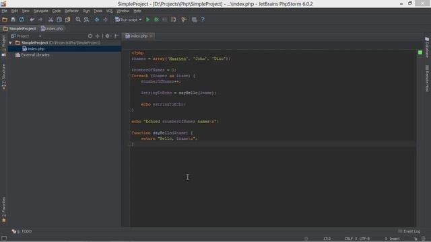Click the Debug bug icon
The width and height of the screenshot is (431, 242).
[x=156, y=19]
